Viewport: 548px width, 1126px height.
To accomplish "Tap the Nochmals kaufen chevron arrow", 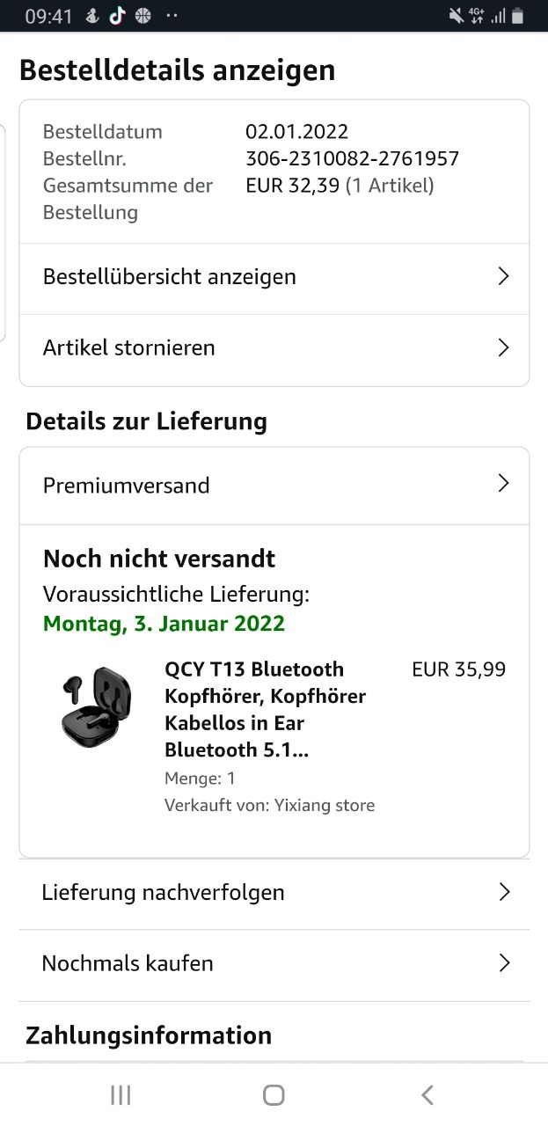I will tap(504, 963).
